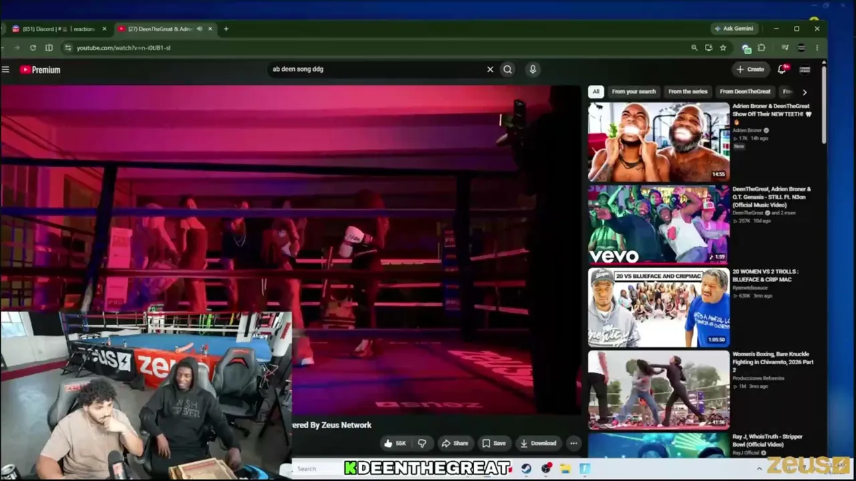
Task: Select the From the series chip
Action: coord(687,92)
